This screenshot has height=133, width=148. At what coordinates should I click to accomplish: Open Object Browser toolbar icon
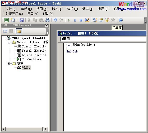click(107, 20)
